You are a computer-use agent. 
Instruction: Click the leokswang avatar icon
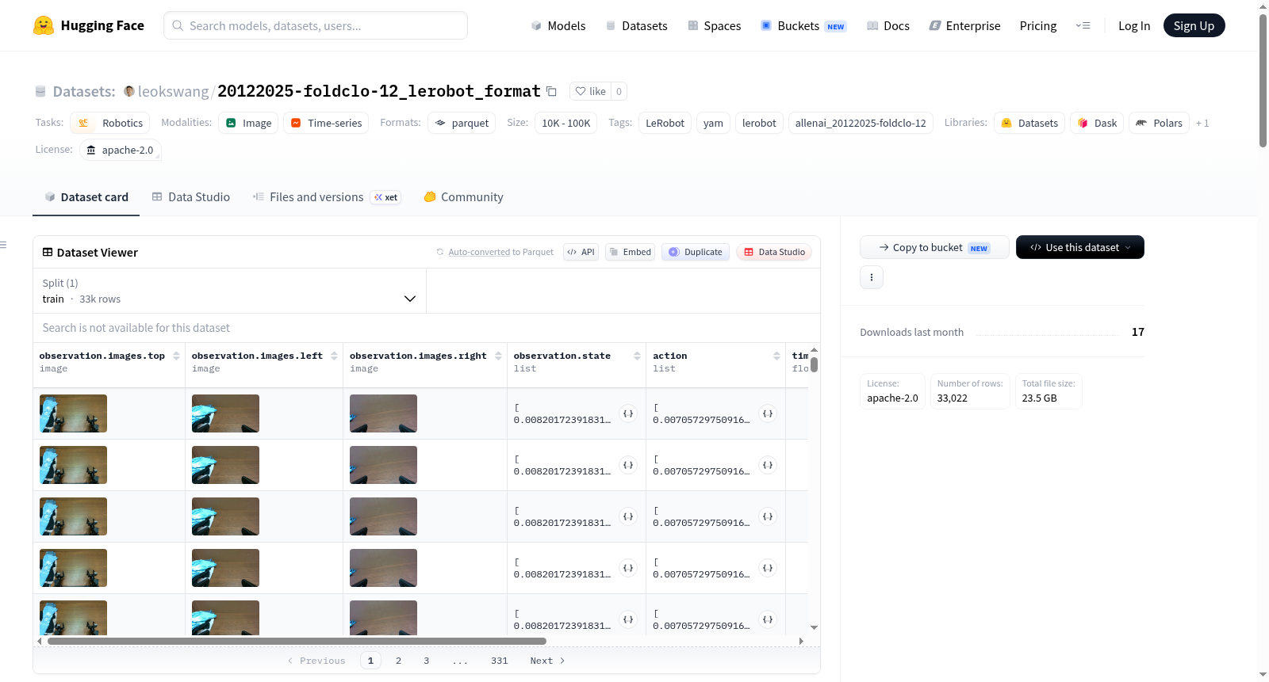pyautogui.click(x=129, y=91)
